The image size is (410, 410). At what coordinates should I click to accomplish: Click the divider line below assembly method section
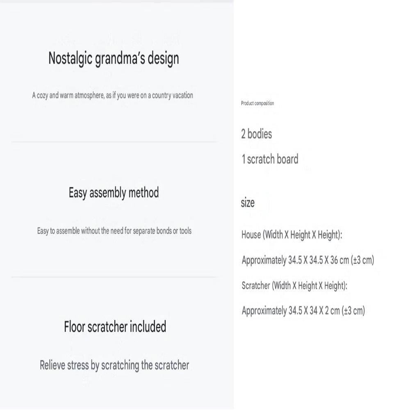(114, 277)
